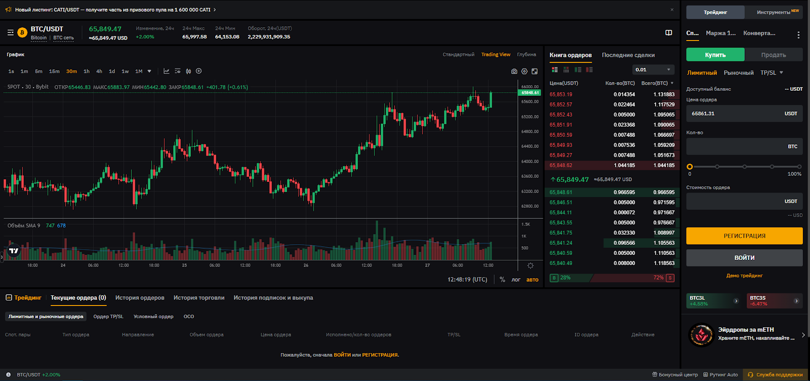Expand more time intervals dropdown arrow
The image size is (810, 381).
pos(149,71)
